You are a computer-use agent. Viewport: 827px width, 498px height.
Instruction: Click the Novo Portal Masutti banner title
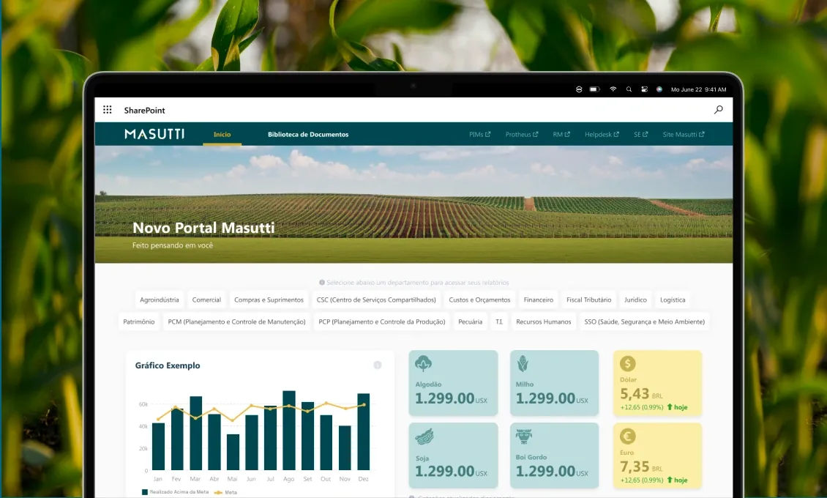click(203, 228)
